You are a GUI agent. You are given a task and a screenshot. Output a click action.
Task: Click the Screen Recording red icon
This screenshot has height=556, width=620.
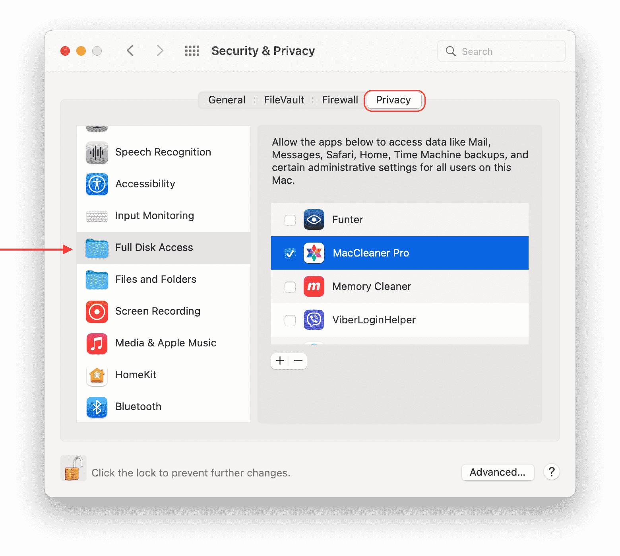(x=97, y=312)
